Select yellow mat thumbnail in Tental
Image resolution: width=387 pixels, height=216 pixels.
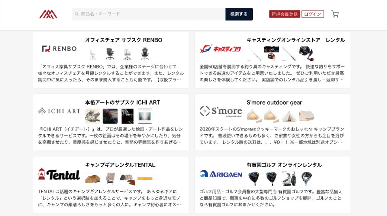(x=145, y=178)
